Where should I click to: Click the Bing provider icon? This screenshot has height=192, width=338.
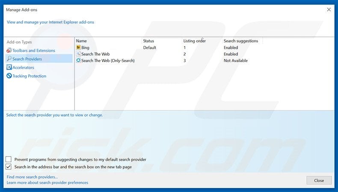click(x=78, y=47)
